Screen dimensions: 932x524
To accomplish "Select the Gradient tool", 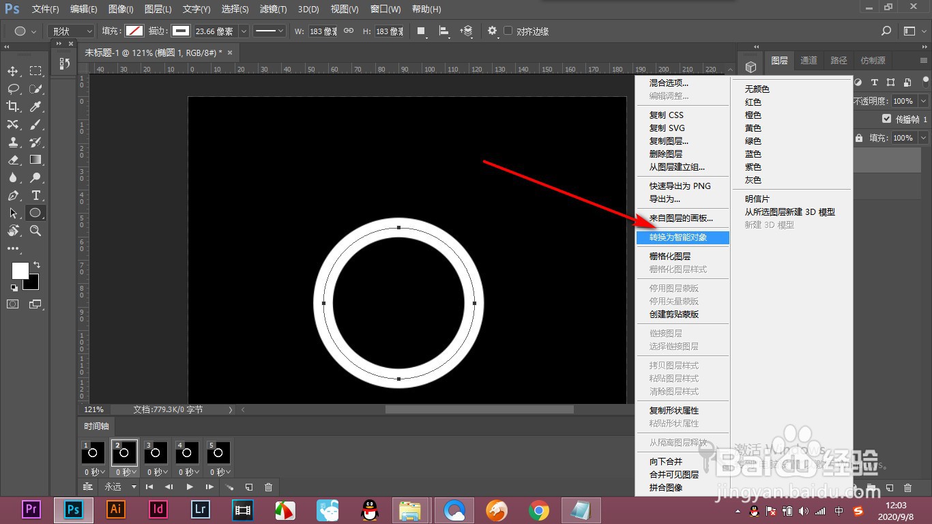I will pyautogui.click(x=35, y=160).
